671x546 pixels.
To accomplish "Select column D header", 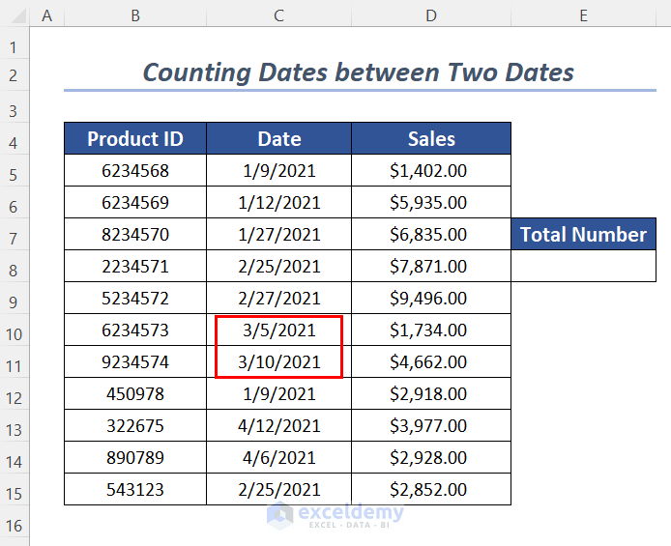I will 431,15.
